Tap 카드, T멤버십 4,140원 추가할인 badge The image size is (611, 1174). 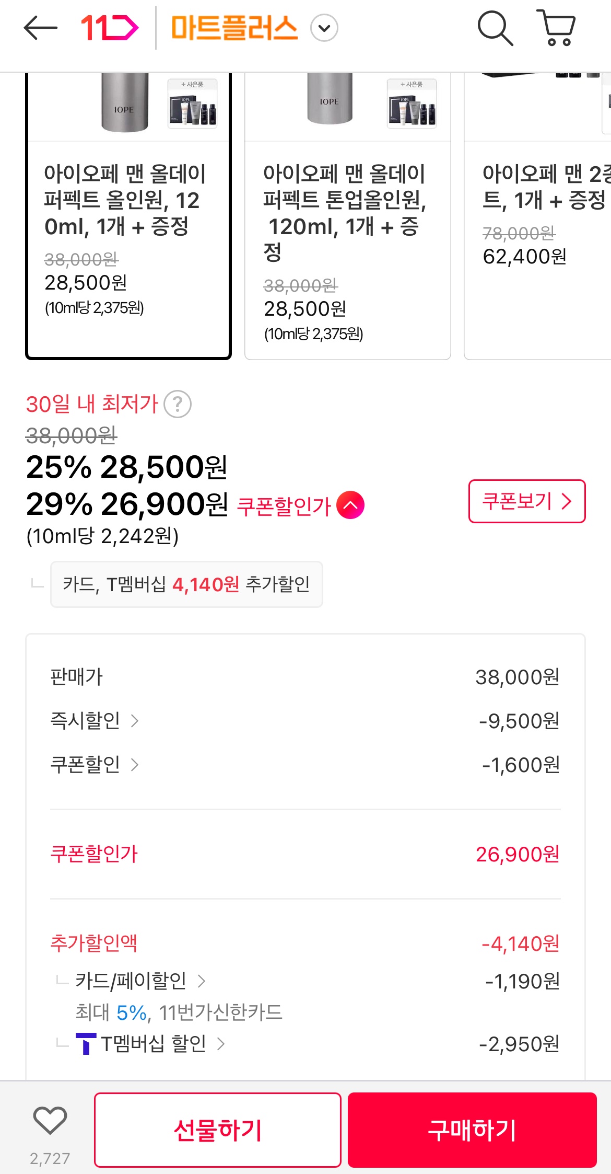point(186,584)
